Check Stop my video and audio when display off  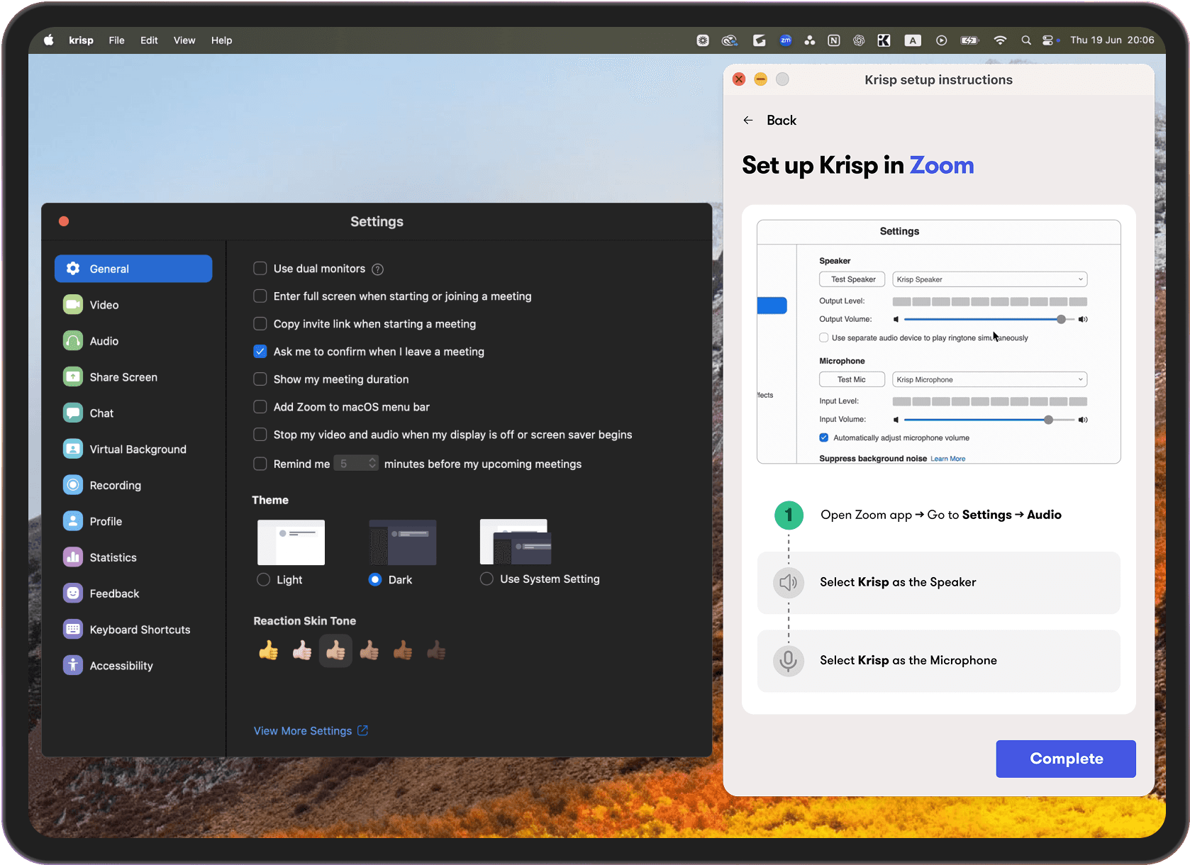click(260, 434)
